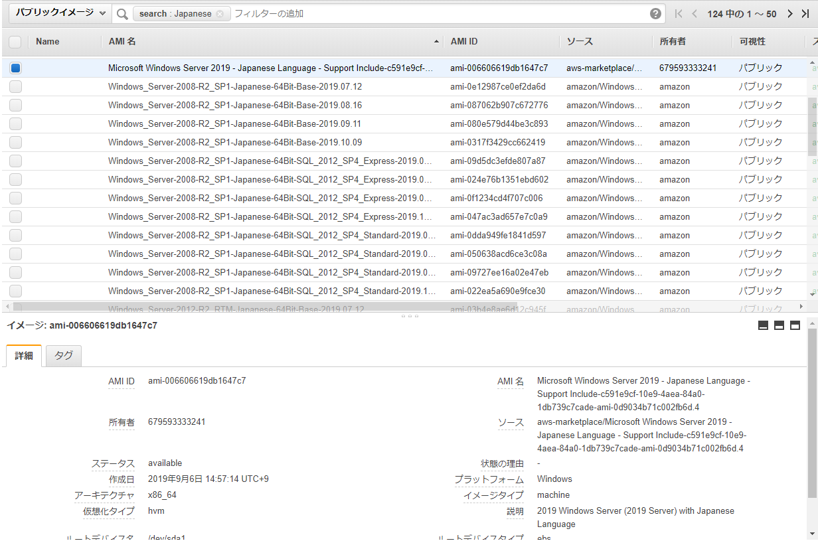This screenshot has width=818, height=545.
Task: Click the アーキテクチャ value x86_64
Action: click(162, 495)
